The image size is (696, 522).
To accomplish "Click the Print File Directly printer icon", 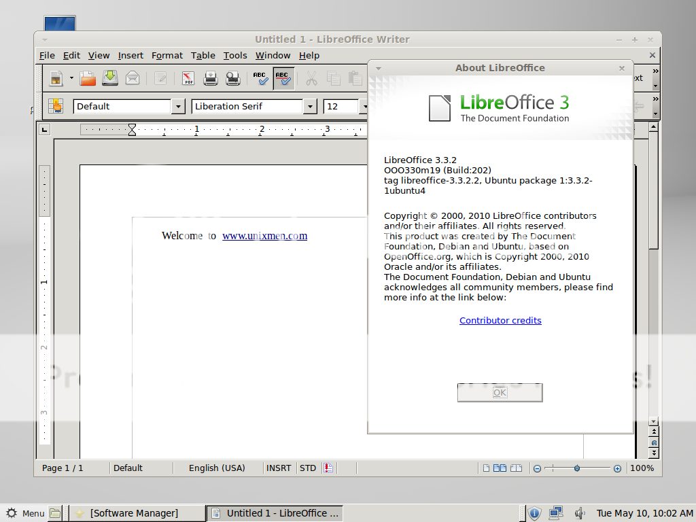I will 211,79.
